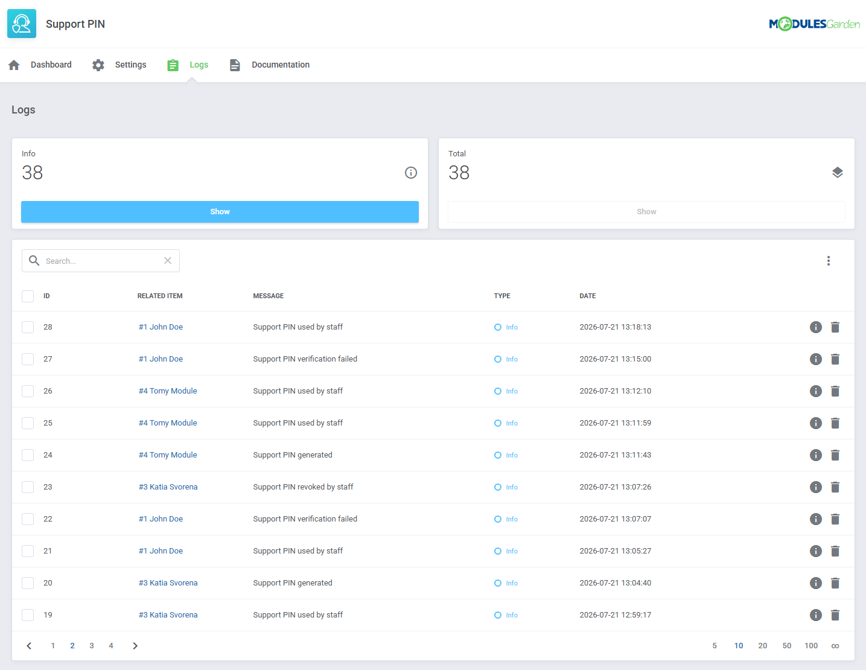Screen dimensions: 866x670
Task: Open the three-dot table options menu
Action: pyautogui.click(x=829, y=261)
